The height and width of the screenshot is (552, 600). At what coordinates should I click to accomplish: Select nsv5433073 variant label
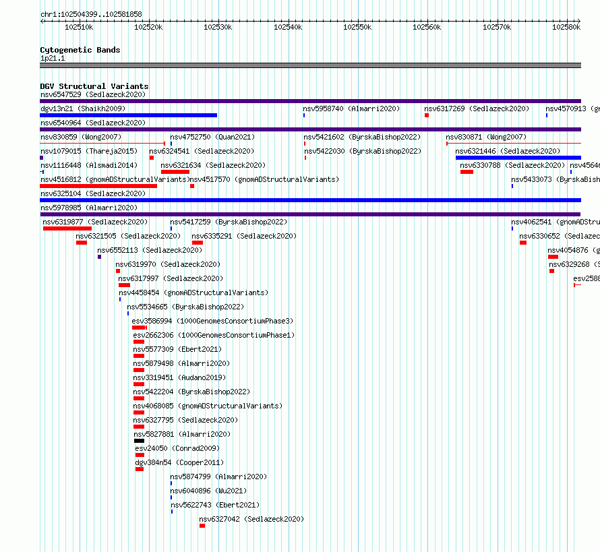click(556, 179)
